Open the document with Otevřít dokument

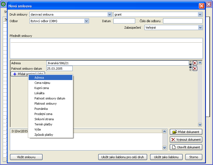[186, 147]
